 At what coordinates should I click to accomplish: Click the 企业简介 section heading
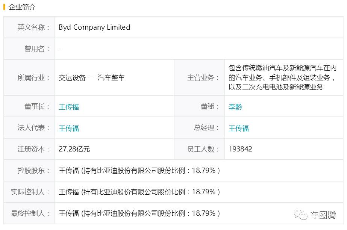(x=22, y=7)
